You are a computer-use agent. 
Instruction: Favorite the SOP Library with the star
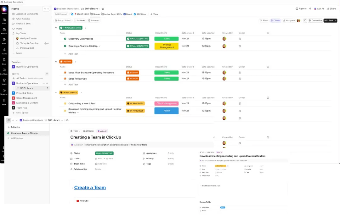coord(103,9)
